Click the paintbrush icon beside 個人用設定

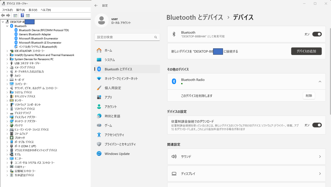click(99, 88)
